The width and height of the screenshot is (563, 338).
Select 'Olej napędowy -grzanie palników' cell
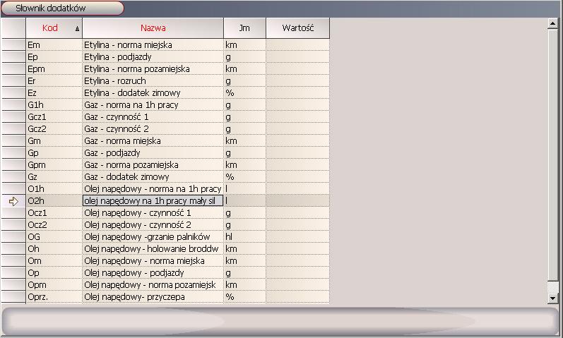153,237
